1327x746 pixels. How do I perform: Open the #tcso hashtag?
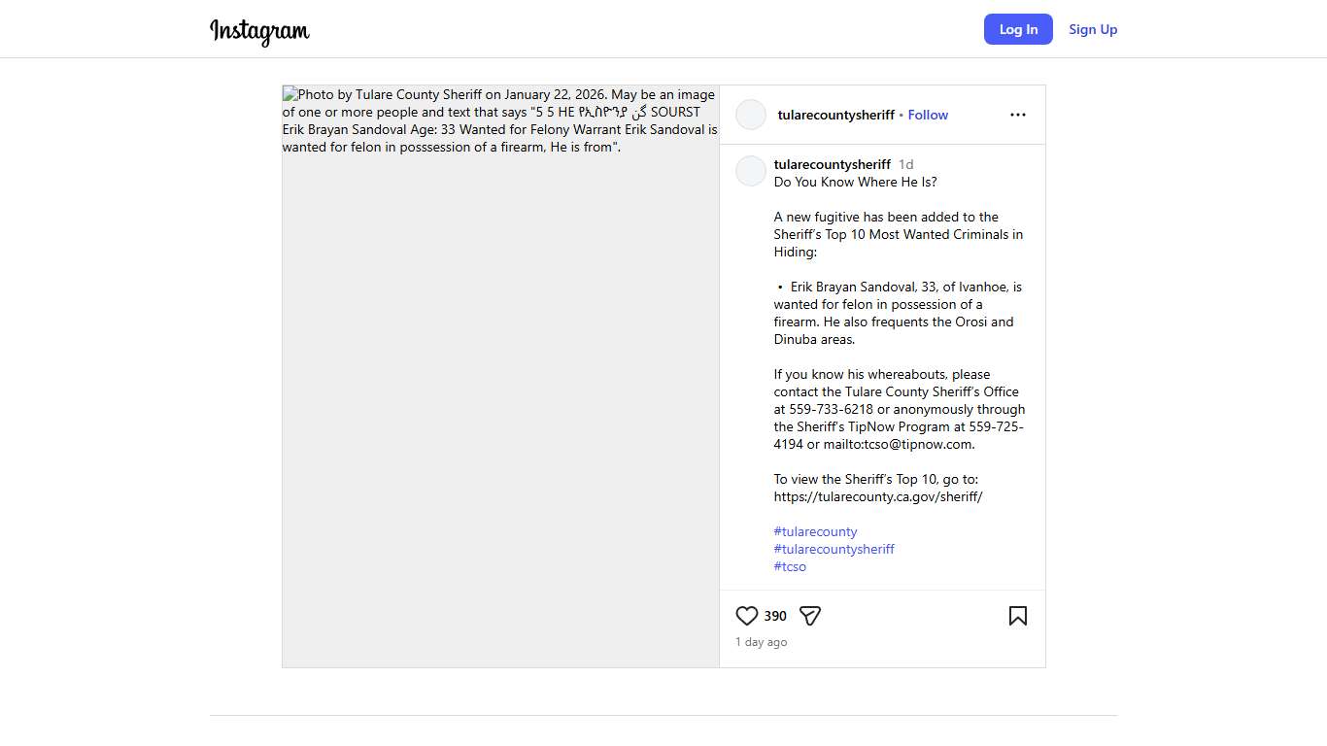pyautogui.click(x=790, y=566)
